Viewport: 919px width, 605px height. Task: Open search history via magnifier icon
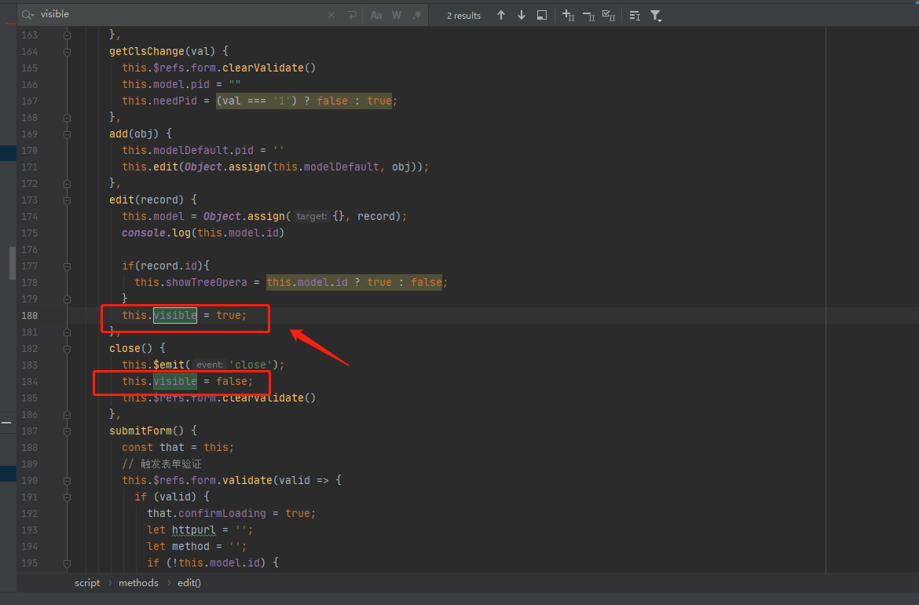click(27, 15)
